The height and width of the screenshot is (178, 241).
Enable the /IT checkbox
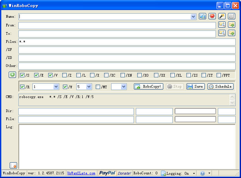pos(204,75)
